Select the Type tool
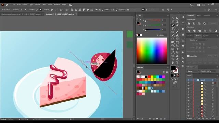The height and width of the screenshot is (123, 219). [173, 29]
